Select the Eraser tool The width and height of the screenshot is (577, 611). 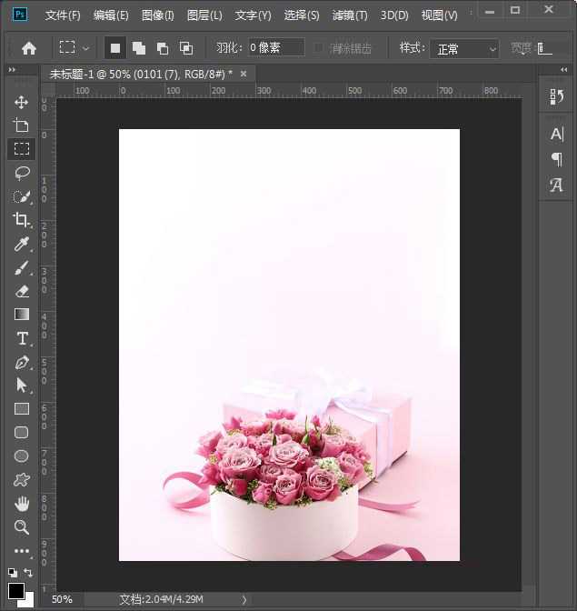(21, 291)
